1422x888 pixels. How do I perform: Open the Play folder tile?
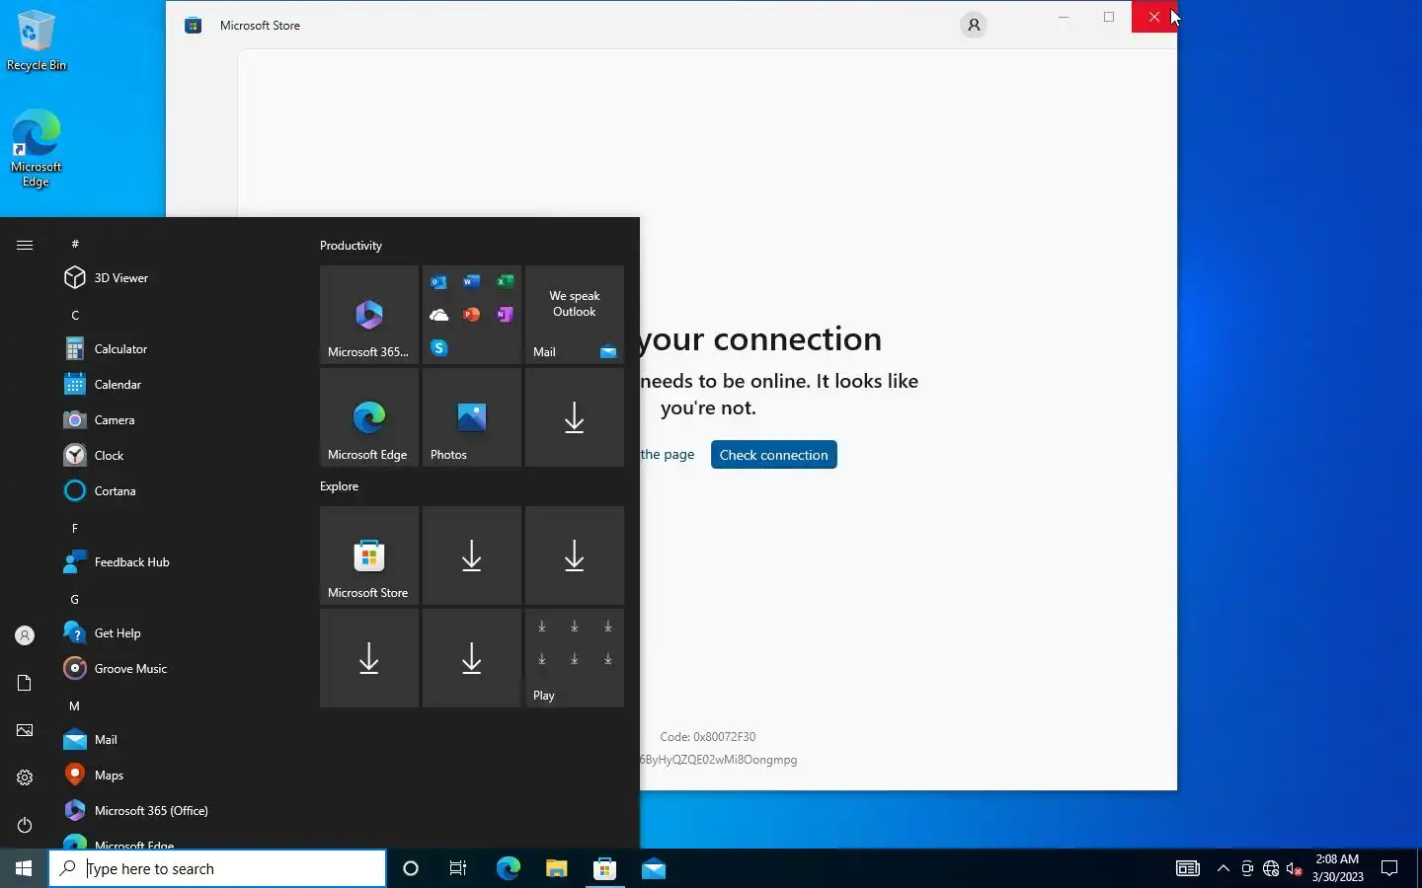575,658
